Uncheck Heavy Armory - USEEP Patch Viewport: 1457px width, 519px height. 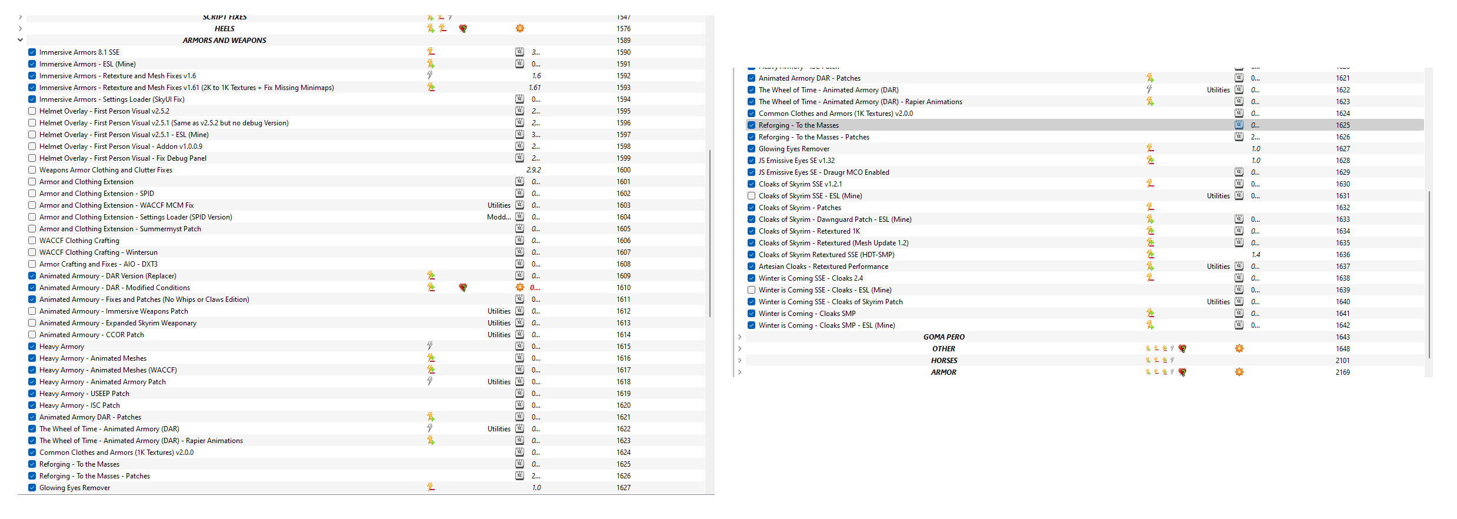pyautogui.click(x=32, y=394)
